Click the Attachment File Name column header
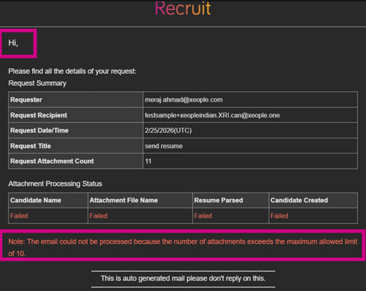366x291 pixels. [123, 200]
